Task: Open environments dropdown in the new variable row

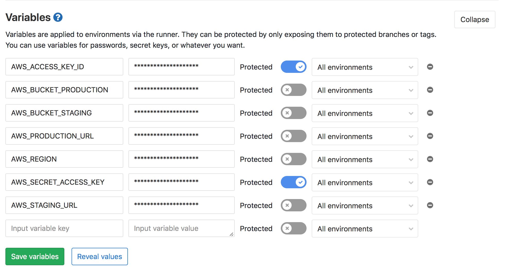Action: pos(365,229)
